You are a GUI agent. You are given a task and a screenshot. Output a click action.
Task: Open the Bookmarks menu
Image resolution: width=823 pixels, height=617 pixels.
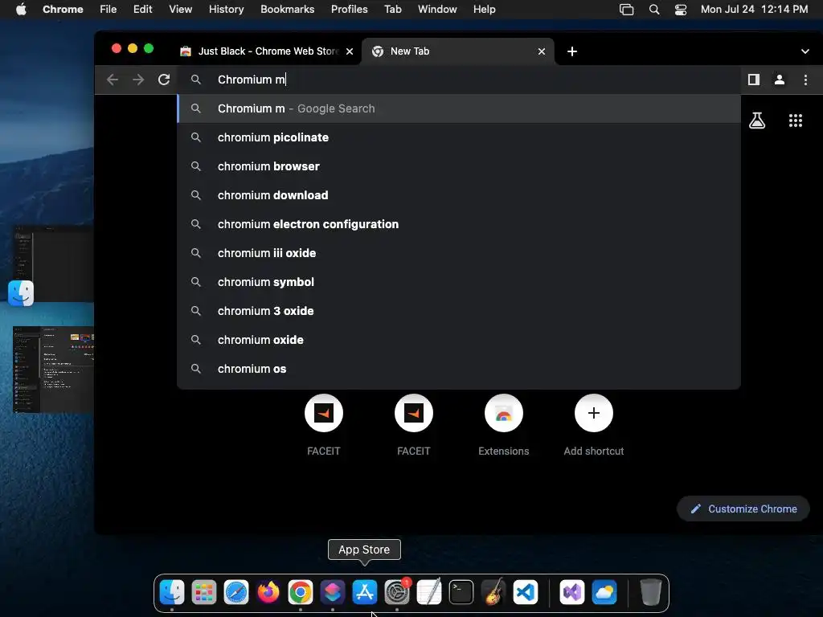(x=288, y=10)
